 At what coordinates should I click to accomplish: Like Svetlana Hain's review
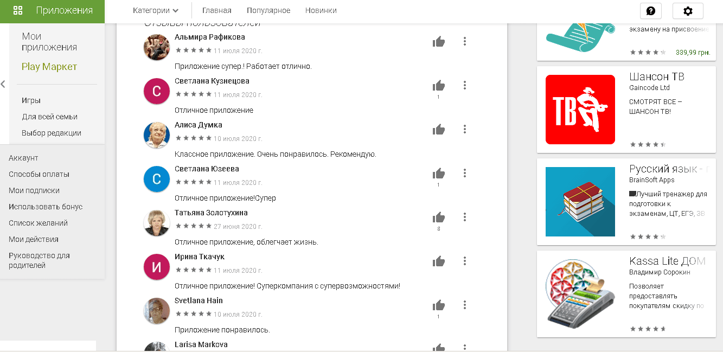coord(439,304)
